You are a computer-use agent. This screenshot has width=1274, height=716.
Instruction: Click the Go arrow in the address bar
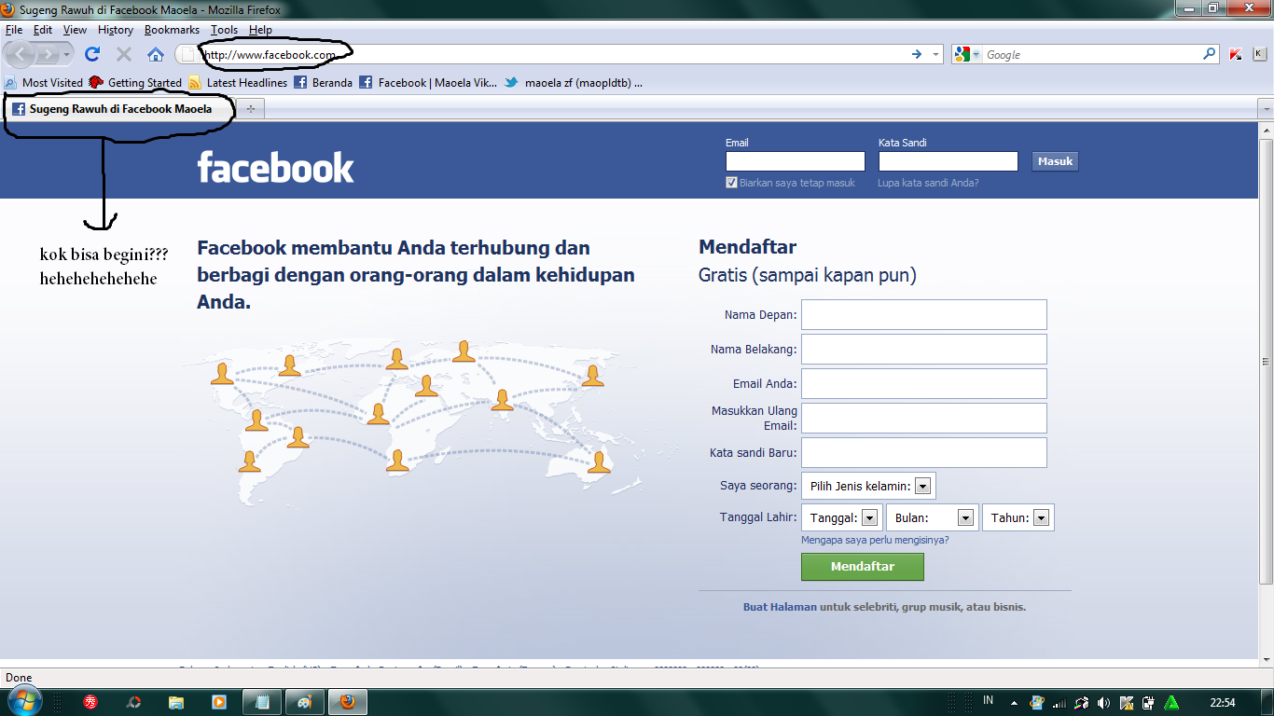click(917, 55)
